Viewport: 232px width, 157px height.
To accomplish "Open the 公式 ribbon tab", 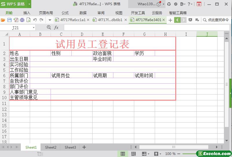I will [65, 13].
